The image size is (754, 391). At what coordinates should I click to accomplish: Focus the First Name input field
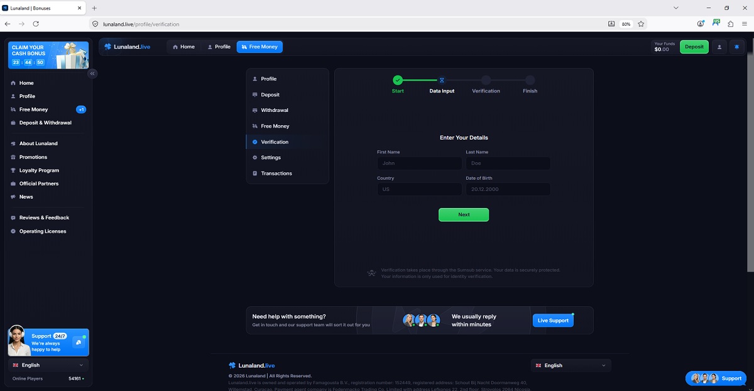(419, 163)
